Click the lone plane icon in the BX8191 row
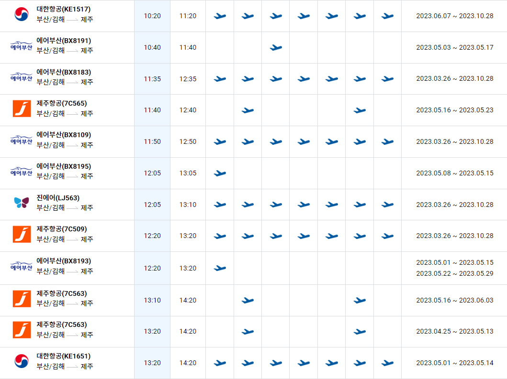507x379 pixels. 276,48
